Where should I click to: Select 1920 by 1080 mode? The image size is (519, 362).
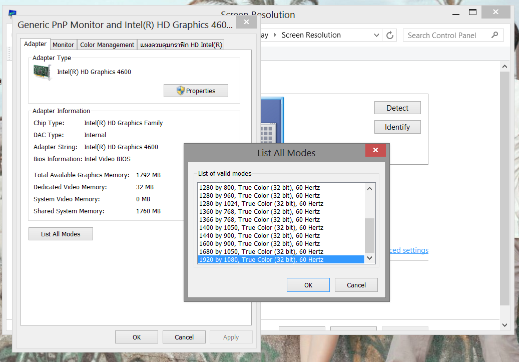coord(281,260)
